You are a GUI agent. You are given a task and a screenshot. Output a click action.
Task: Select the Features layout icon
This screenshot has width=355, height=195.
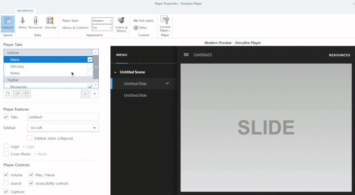tap(7, 23)
